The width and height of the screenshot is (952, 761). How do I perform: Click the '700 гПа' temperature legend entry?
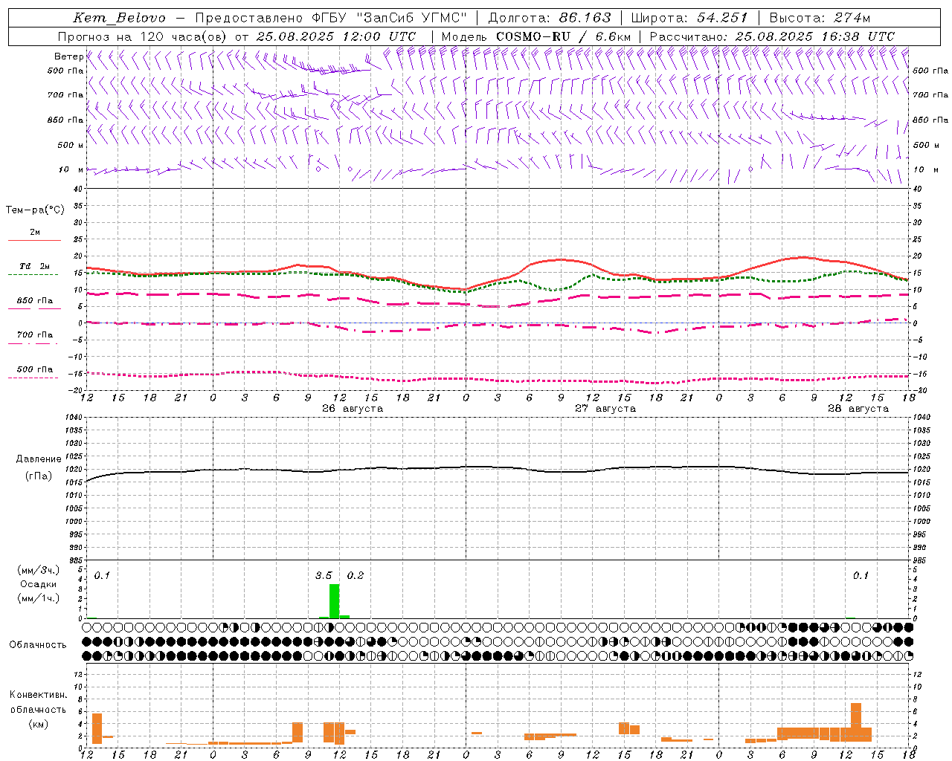(x=35, y=335)
